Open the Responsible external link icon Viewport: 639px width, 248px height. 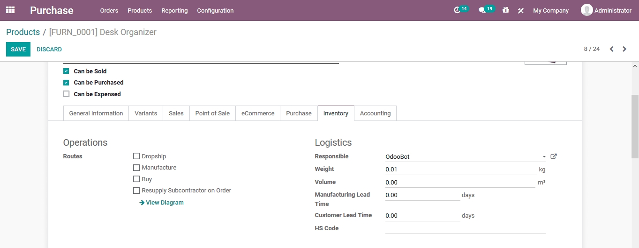(x=553, y=156)
